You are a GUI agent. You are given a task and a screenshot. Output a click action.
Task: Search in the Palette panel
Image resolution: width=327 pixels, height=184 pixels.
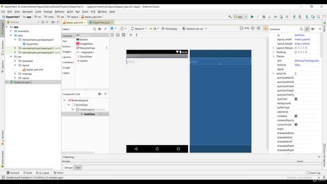(x=95, y=29)
